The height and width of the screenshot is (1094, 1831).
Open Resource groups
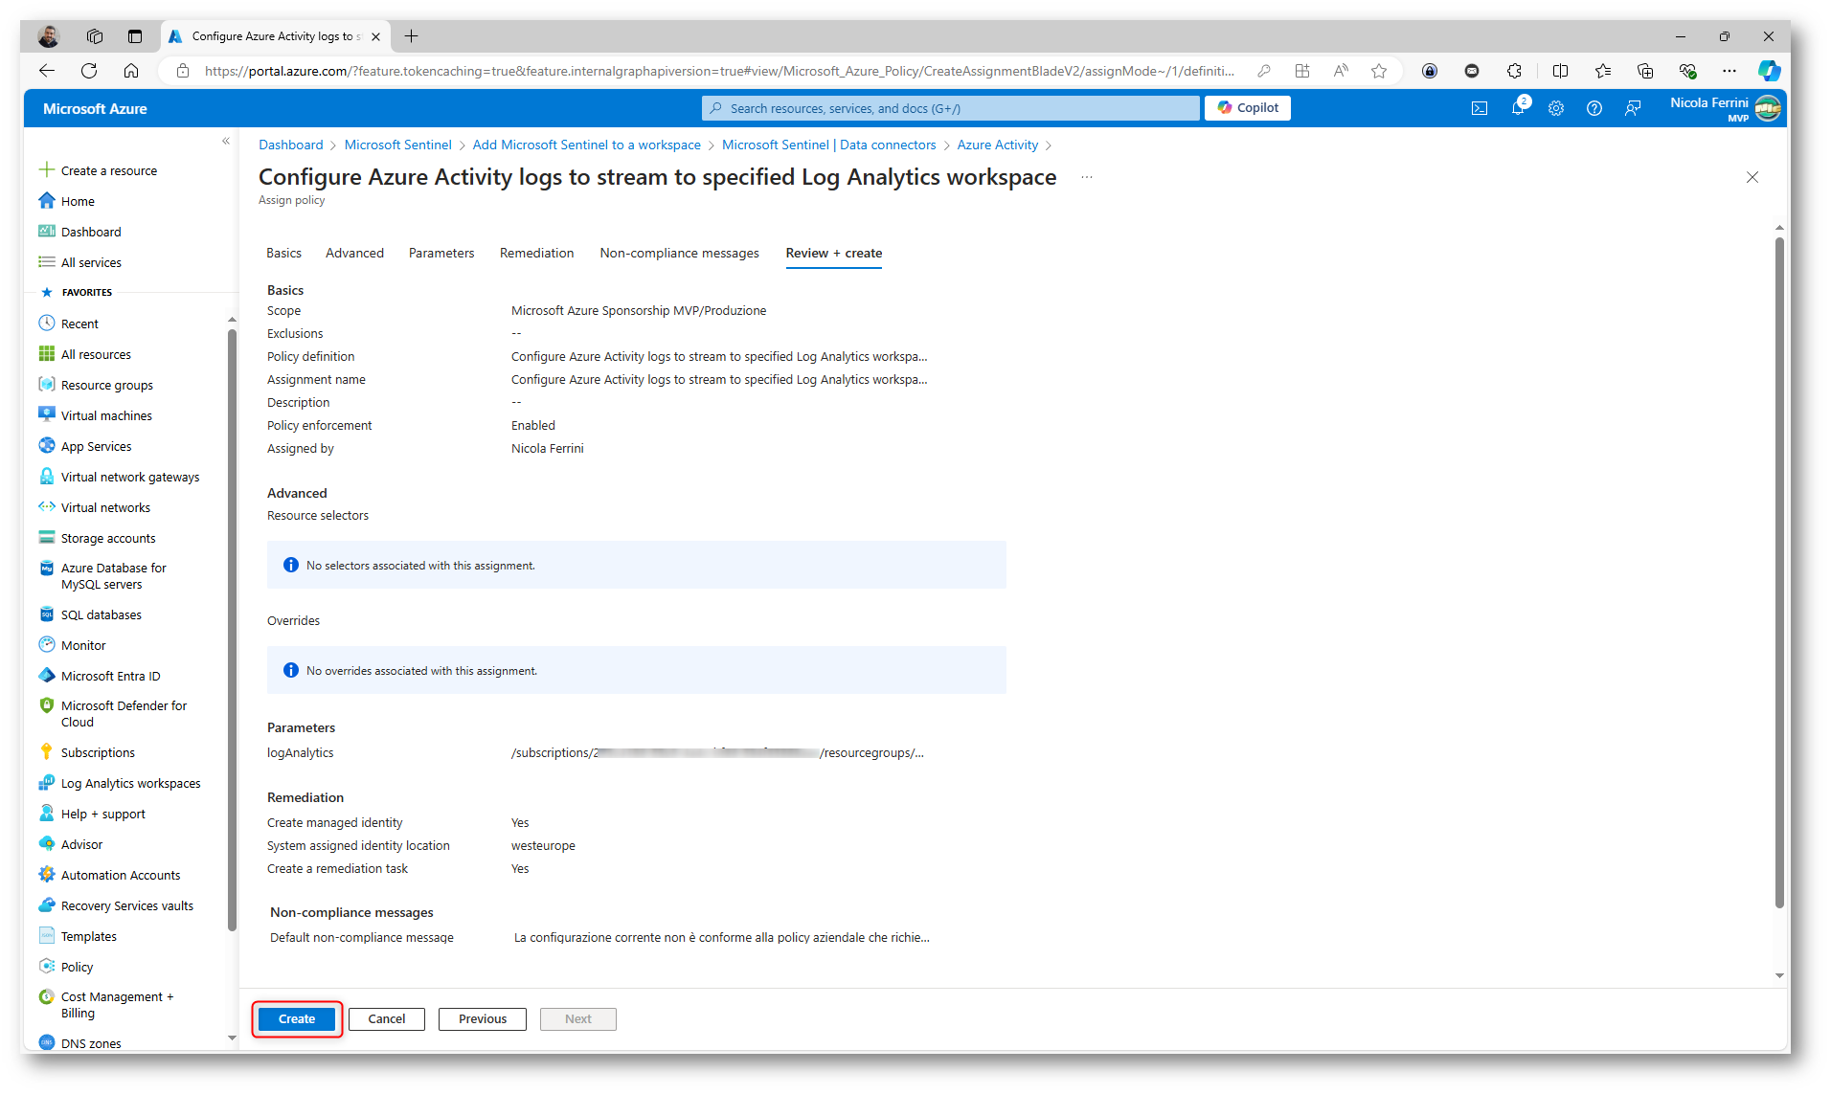click(95, 385)
